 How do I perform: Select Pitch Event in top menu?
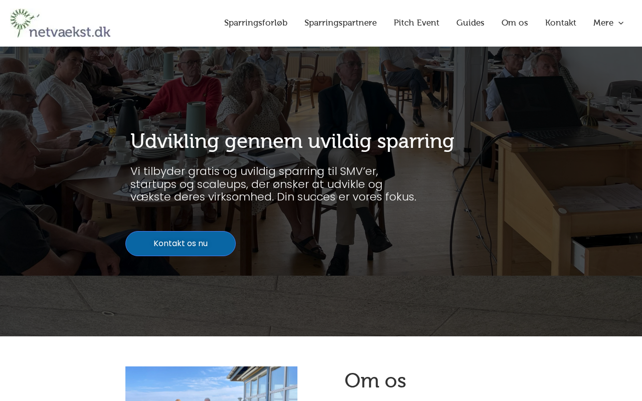click(416, 23)
